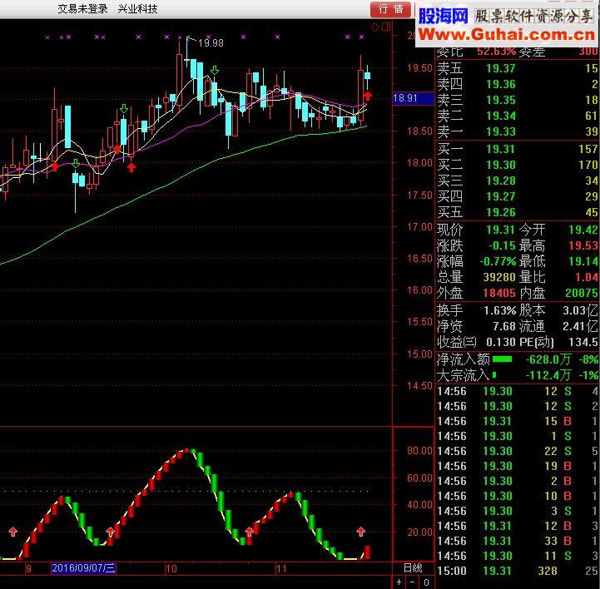600x589 pixels.
Task: Click the 股本 3.03亿 value
Action: click(580, 310)
